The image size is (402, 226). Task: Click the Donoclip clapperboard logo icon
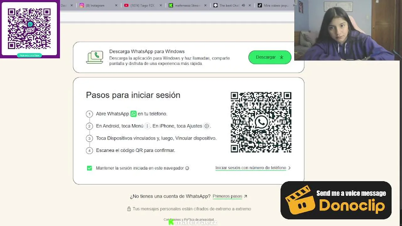[x=300, y=199]
